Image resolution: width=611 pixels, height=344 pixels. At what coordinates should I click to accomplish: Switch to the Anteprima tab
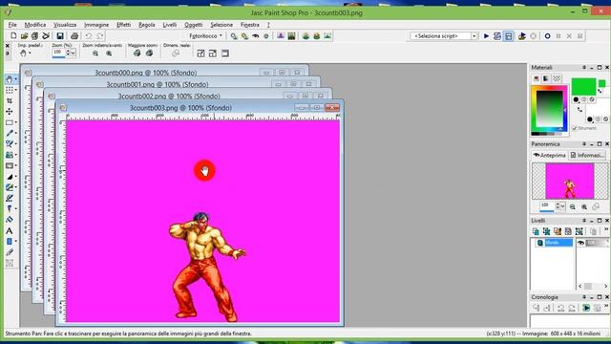pyautogui.click(x=550, y=155)
